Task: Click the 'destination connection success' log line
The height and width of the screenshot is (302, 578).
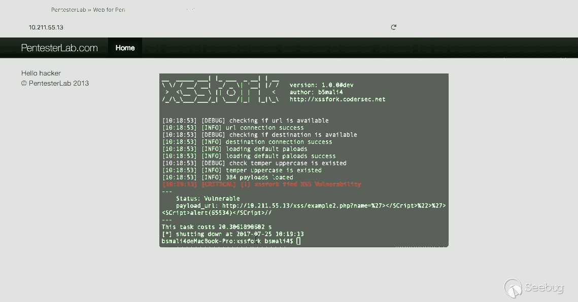Action: [247, 142]
